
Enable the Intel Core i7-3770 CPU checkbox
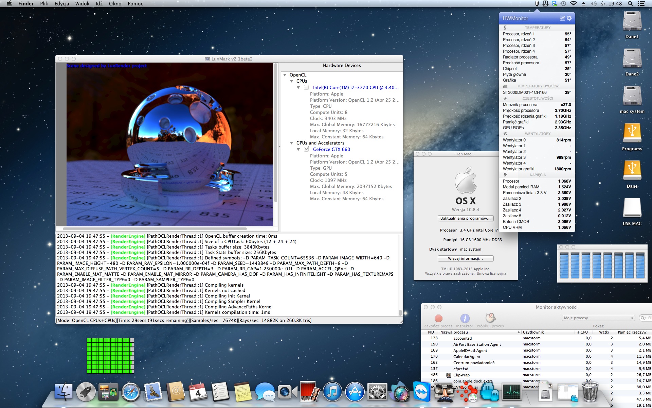(x=306, y=87)
